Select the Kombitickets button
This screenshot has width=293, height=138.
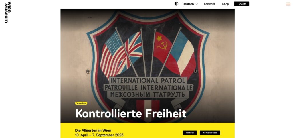click(210, 133)
